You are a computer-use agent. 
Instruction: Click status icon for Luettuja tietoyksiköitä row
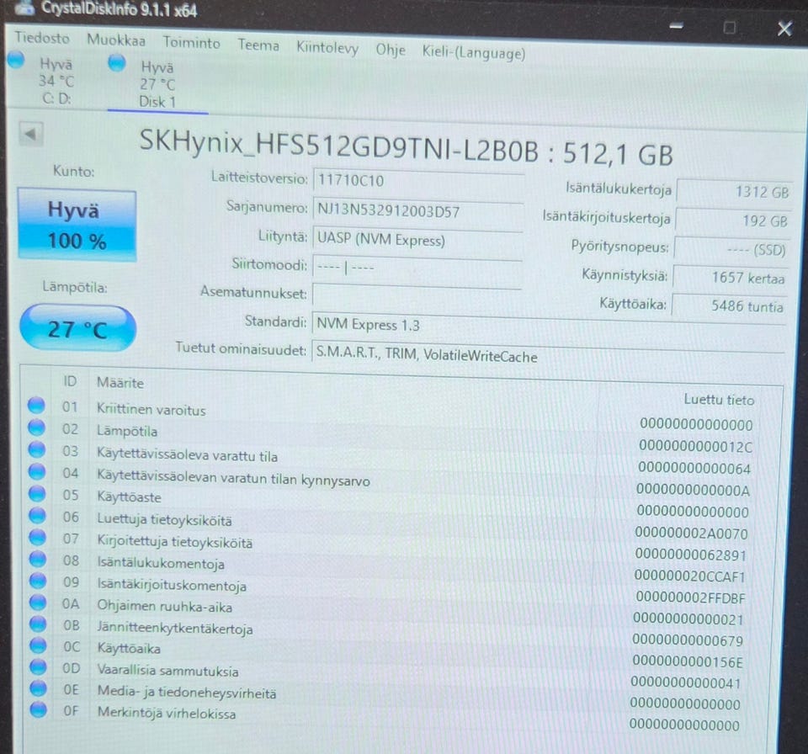pos(37,515)
